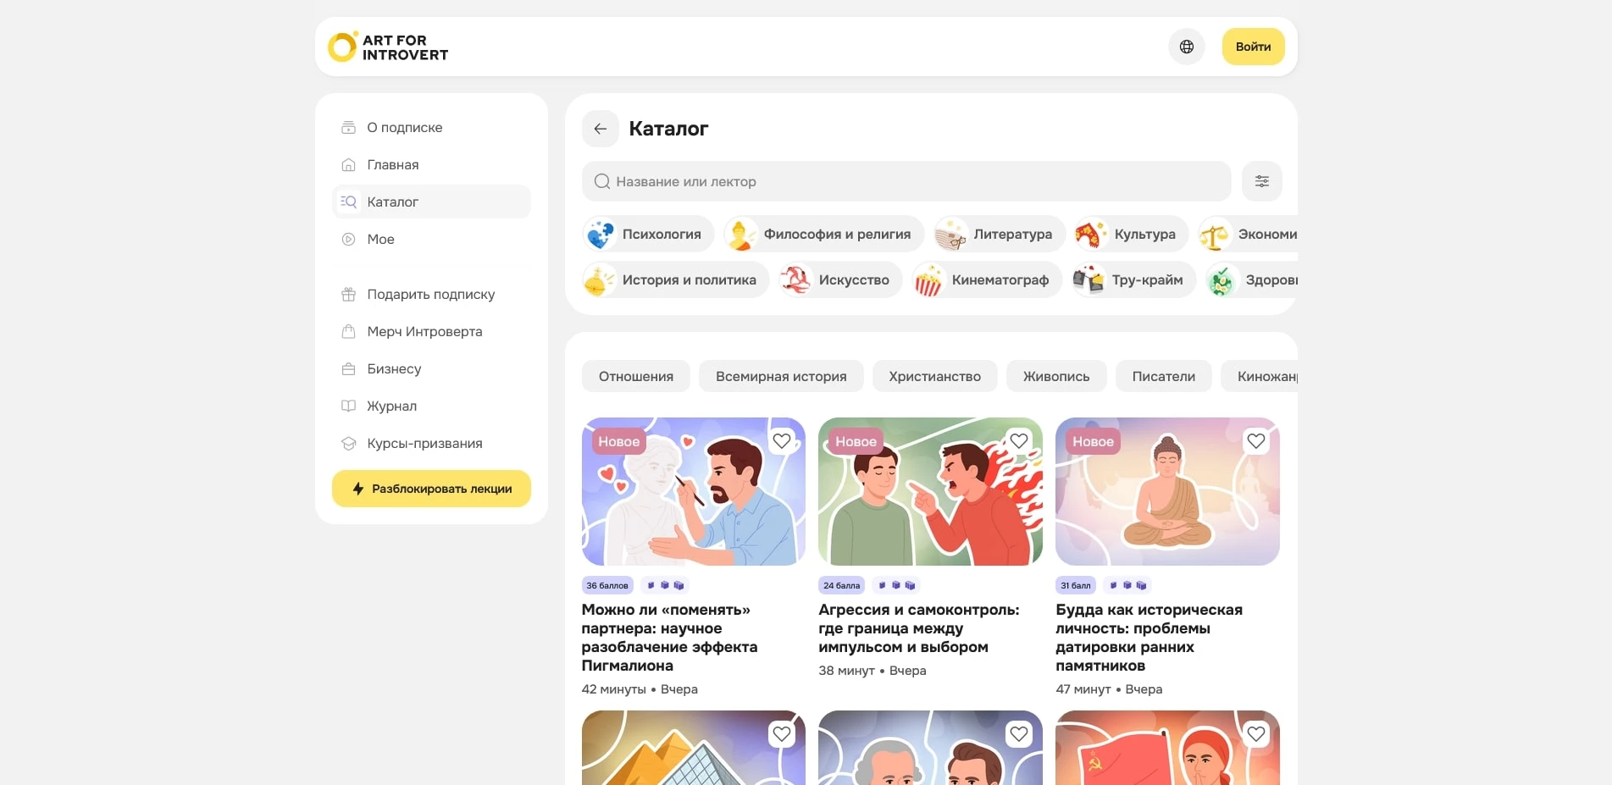Click the book icon beside Журнал
The image size is (1612, 785).
click(347, 406)
